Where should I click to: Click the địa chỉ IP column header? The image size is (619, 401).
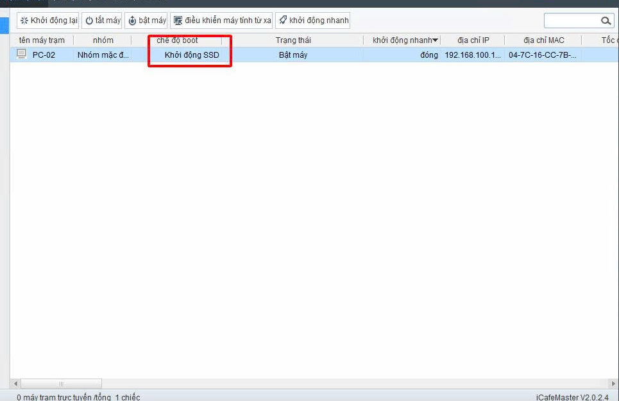473,40
